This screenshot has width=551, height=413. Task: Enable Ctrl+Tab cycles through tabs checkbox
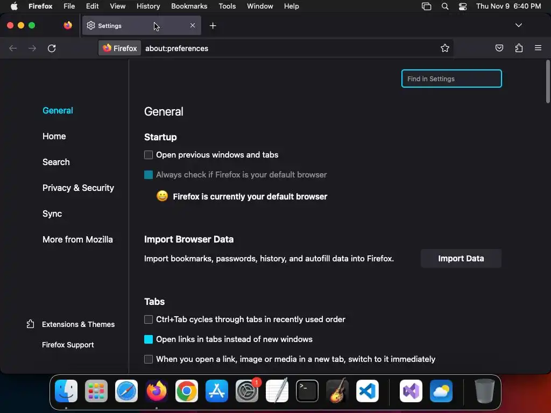(x=149, y=319)
